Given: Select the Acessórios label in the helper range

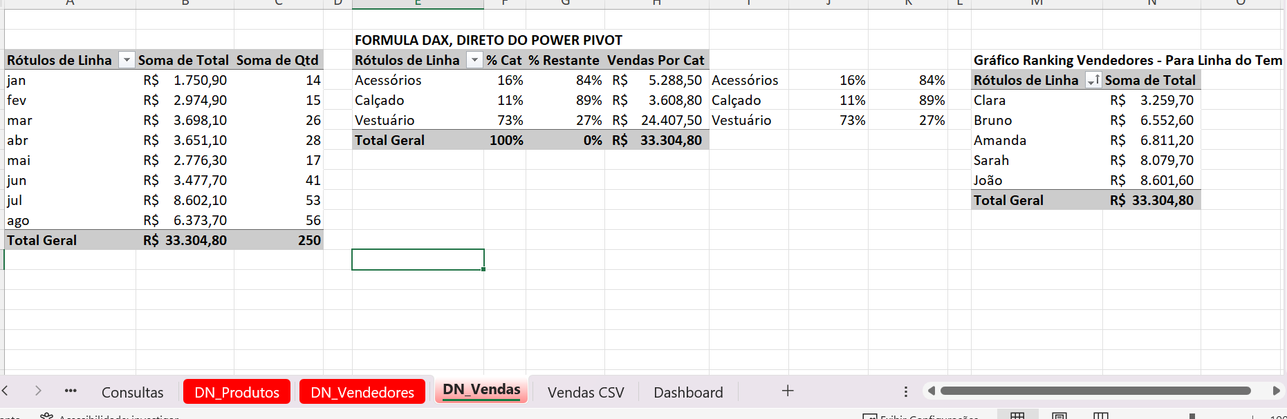Looking at the screenshot, I should [x=749, y=80].
